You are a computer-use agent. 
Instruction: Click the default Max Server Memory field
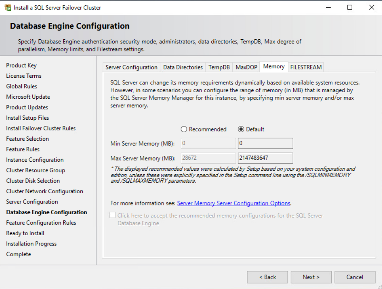(x=265, y=158)
